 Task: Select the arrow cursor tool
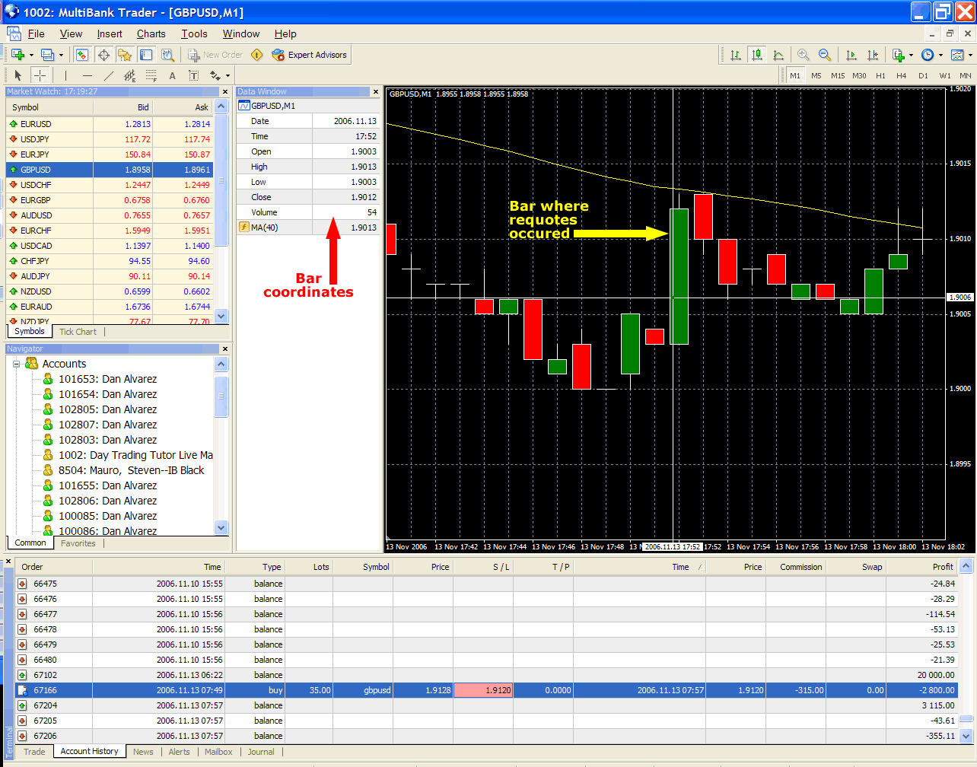click(x=18, y=75)
